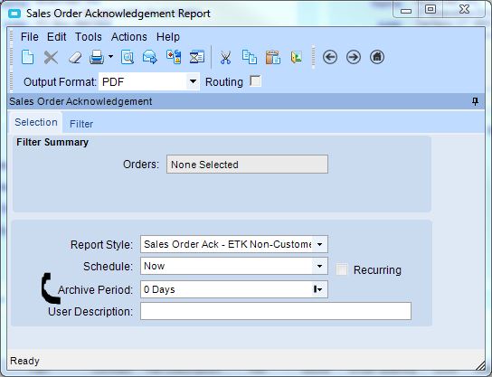The image size is (492, 377).
Task: Click into the User Description field
Action: 276,311
